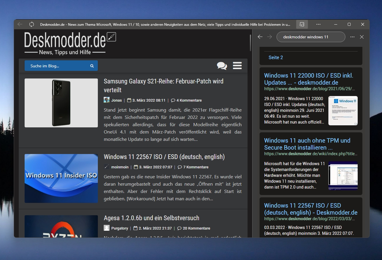382x260 pixels.
Task: Open '7 Kommentare' link
Action: tap(196, 167)
